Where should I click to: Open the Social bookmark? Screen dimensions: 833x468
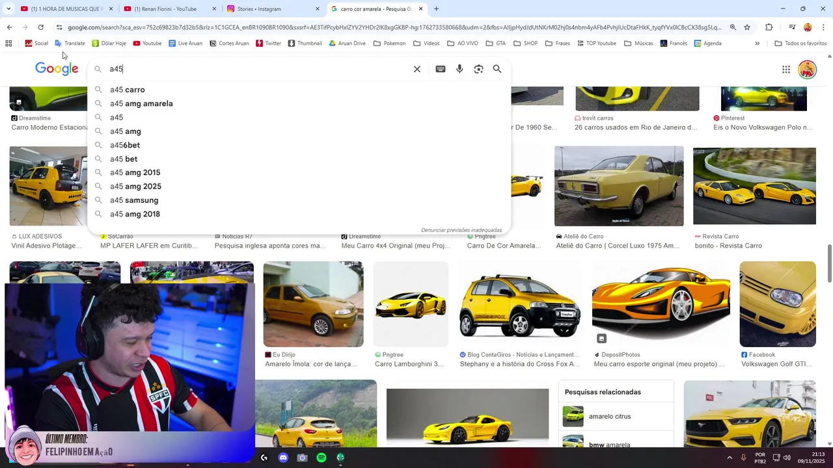point(36,44)
